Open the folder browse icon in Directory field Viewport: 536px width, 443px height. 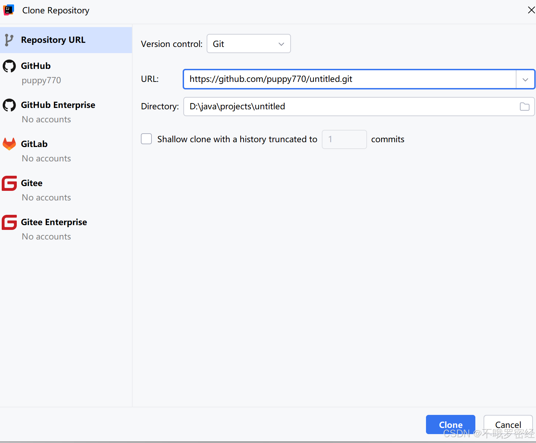click(524, 107)
